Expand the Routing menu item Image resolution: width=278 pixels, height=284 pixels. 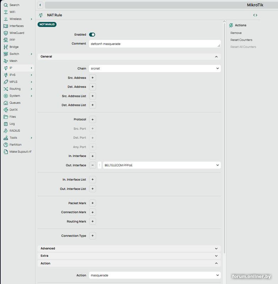[x=18, y=89]
